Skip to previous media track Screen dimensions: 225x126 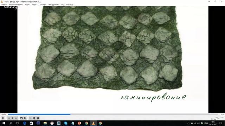point(9,118)
